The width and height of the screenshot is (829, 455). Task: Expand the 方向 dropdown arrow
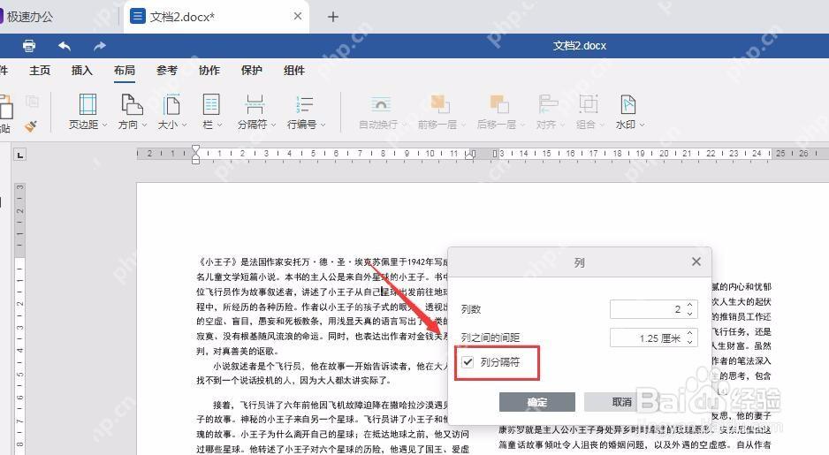[144, 125]
